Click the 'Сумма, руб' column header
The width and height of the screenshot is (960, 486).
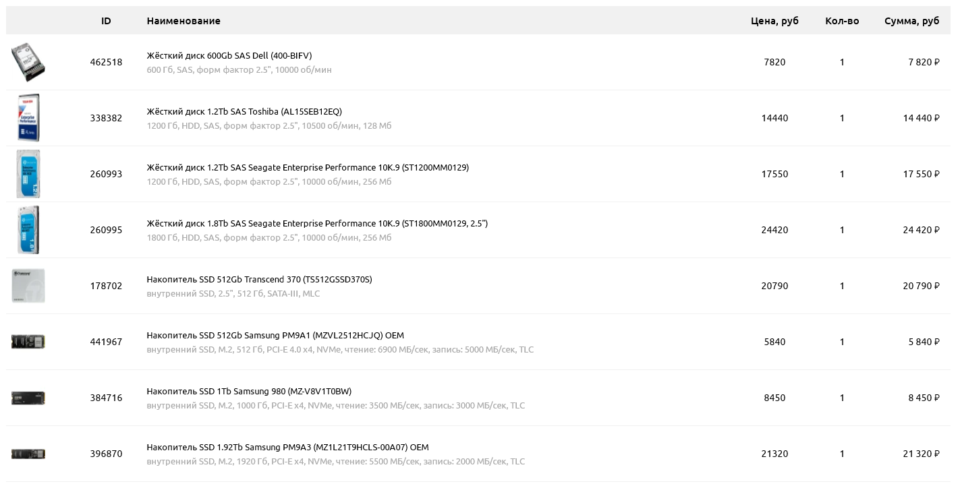coord(911,21)
